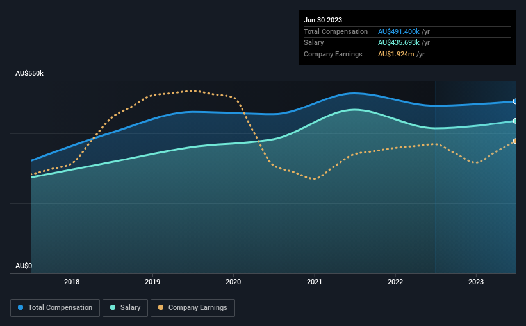Click the 2018 x-axis label
The width and height of the screenshot is (526, 326).
point(72,282)
